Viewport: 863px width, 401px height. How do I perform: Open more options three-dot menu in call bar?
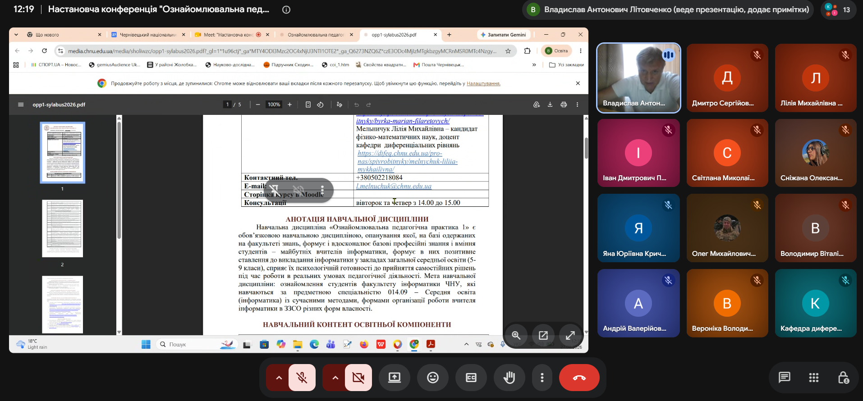pyautogui.click(x=542, y=378)
